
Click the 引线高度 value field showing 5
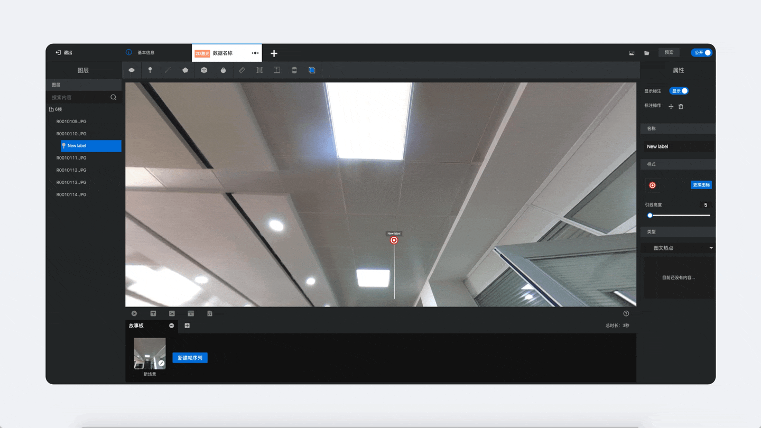(x=706, y=205)
